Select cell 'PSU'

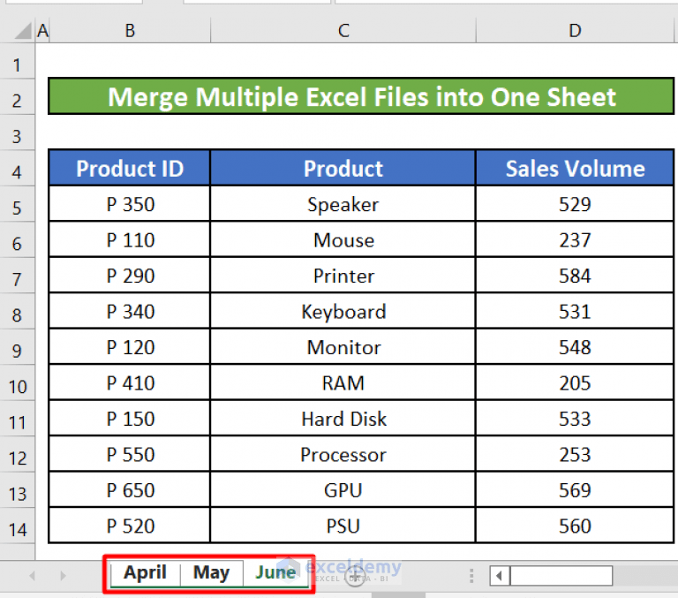coord(343,526)
